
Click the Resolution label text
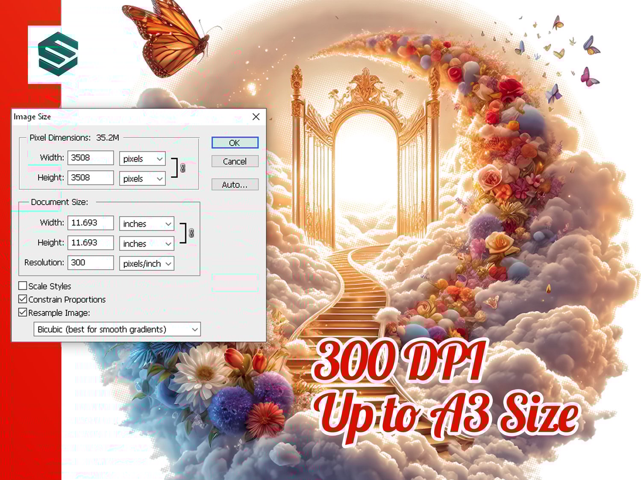pos(44,262)
